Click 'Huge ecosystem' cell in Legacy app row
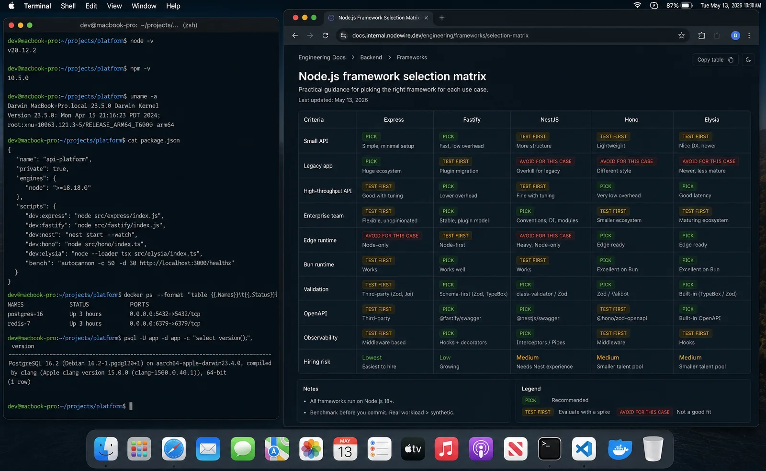The height and width of the screenshot is (471, 766). 382,171
